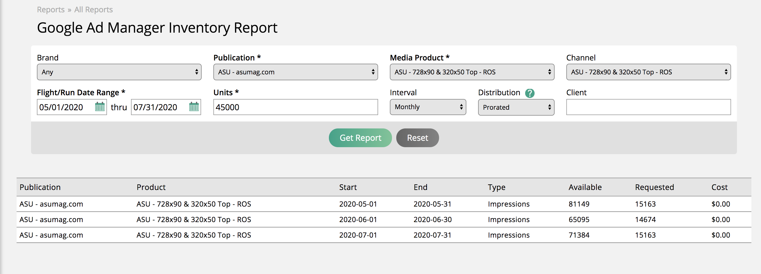The image size is (761, 274).
Task: Click the Client input field
Action: click(x=648, y=107)
